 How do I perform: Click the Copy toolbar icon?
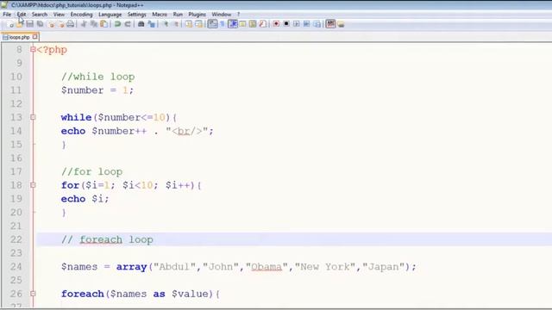94,24
